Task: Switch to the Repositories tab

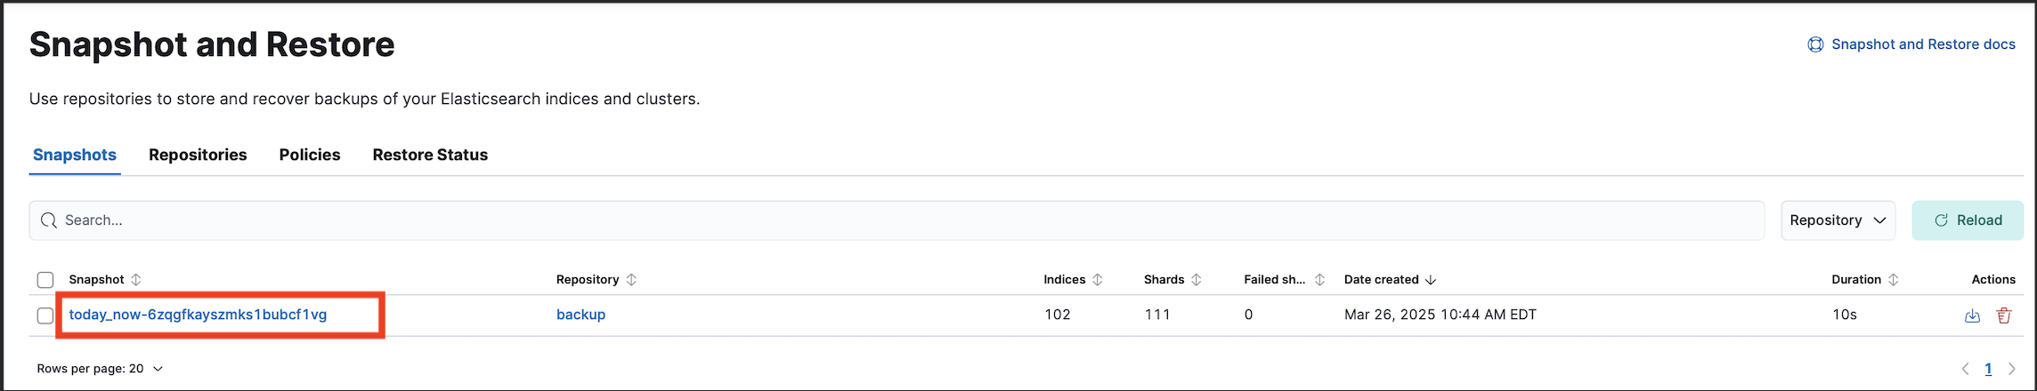Action: 198,155
